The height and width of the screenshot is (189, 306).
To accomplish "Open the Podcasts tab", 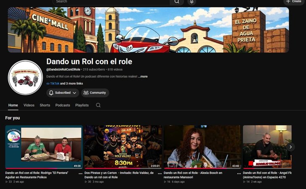I will [x=63, y=105].
